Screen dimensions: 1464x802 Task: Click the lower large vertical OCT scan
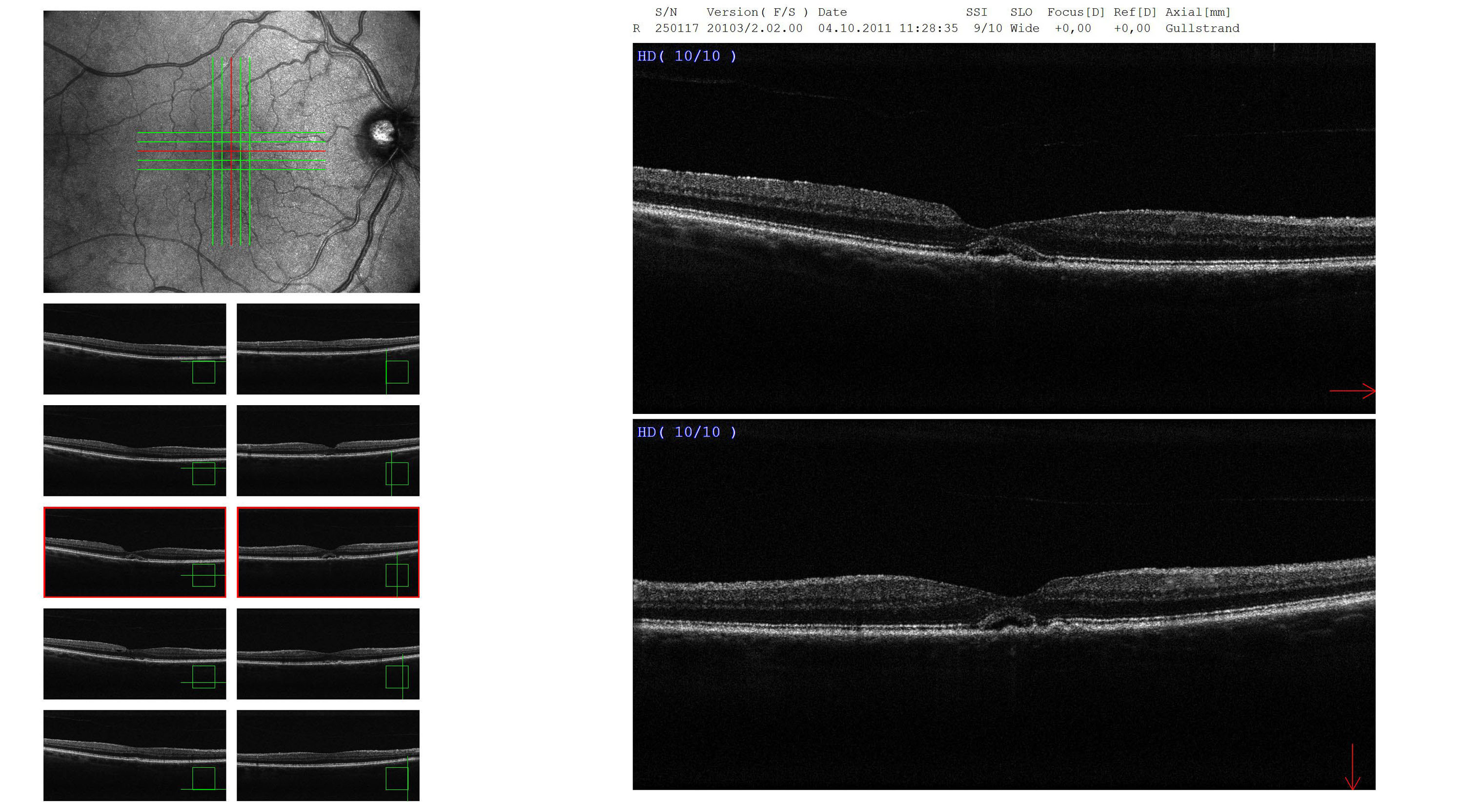(x=1004, y=605)
